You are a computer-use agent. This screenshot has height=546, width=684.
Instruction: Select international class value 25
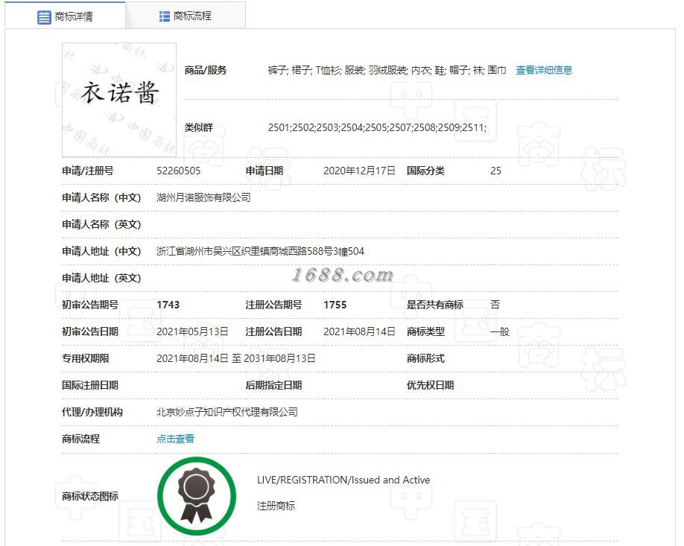(495, 171)
